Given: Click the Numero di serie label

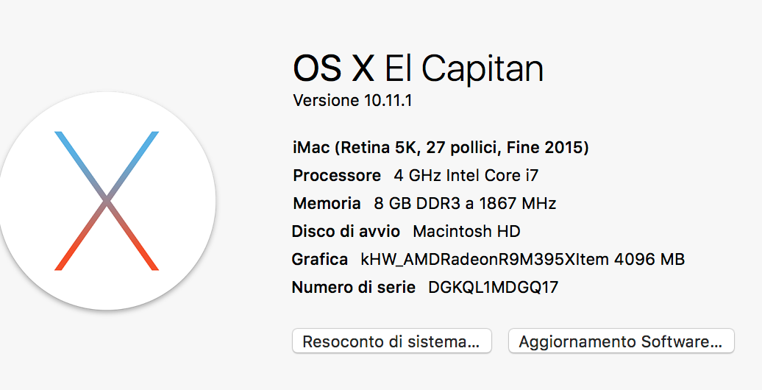Looking at the screenshot, I should tap(354, 288).
